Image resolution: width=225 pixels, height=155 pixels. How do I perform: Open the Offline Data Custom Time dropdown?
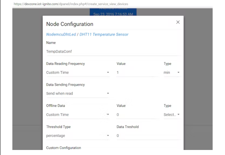78,114
